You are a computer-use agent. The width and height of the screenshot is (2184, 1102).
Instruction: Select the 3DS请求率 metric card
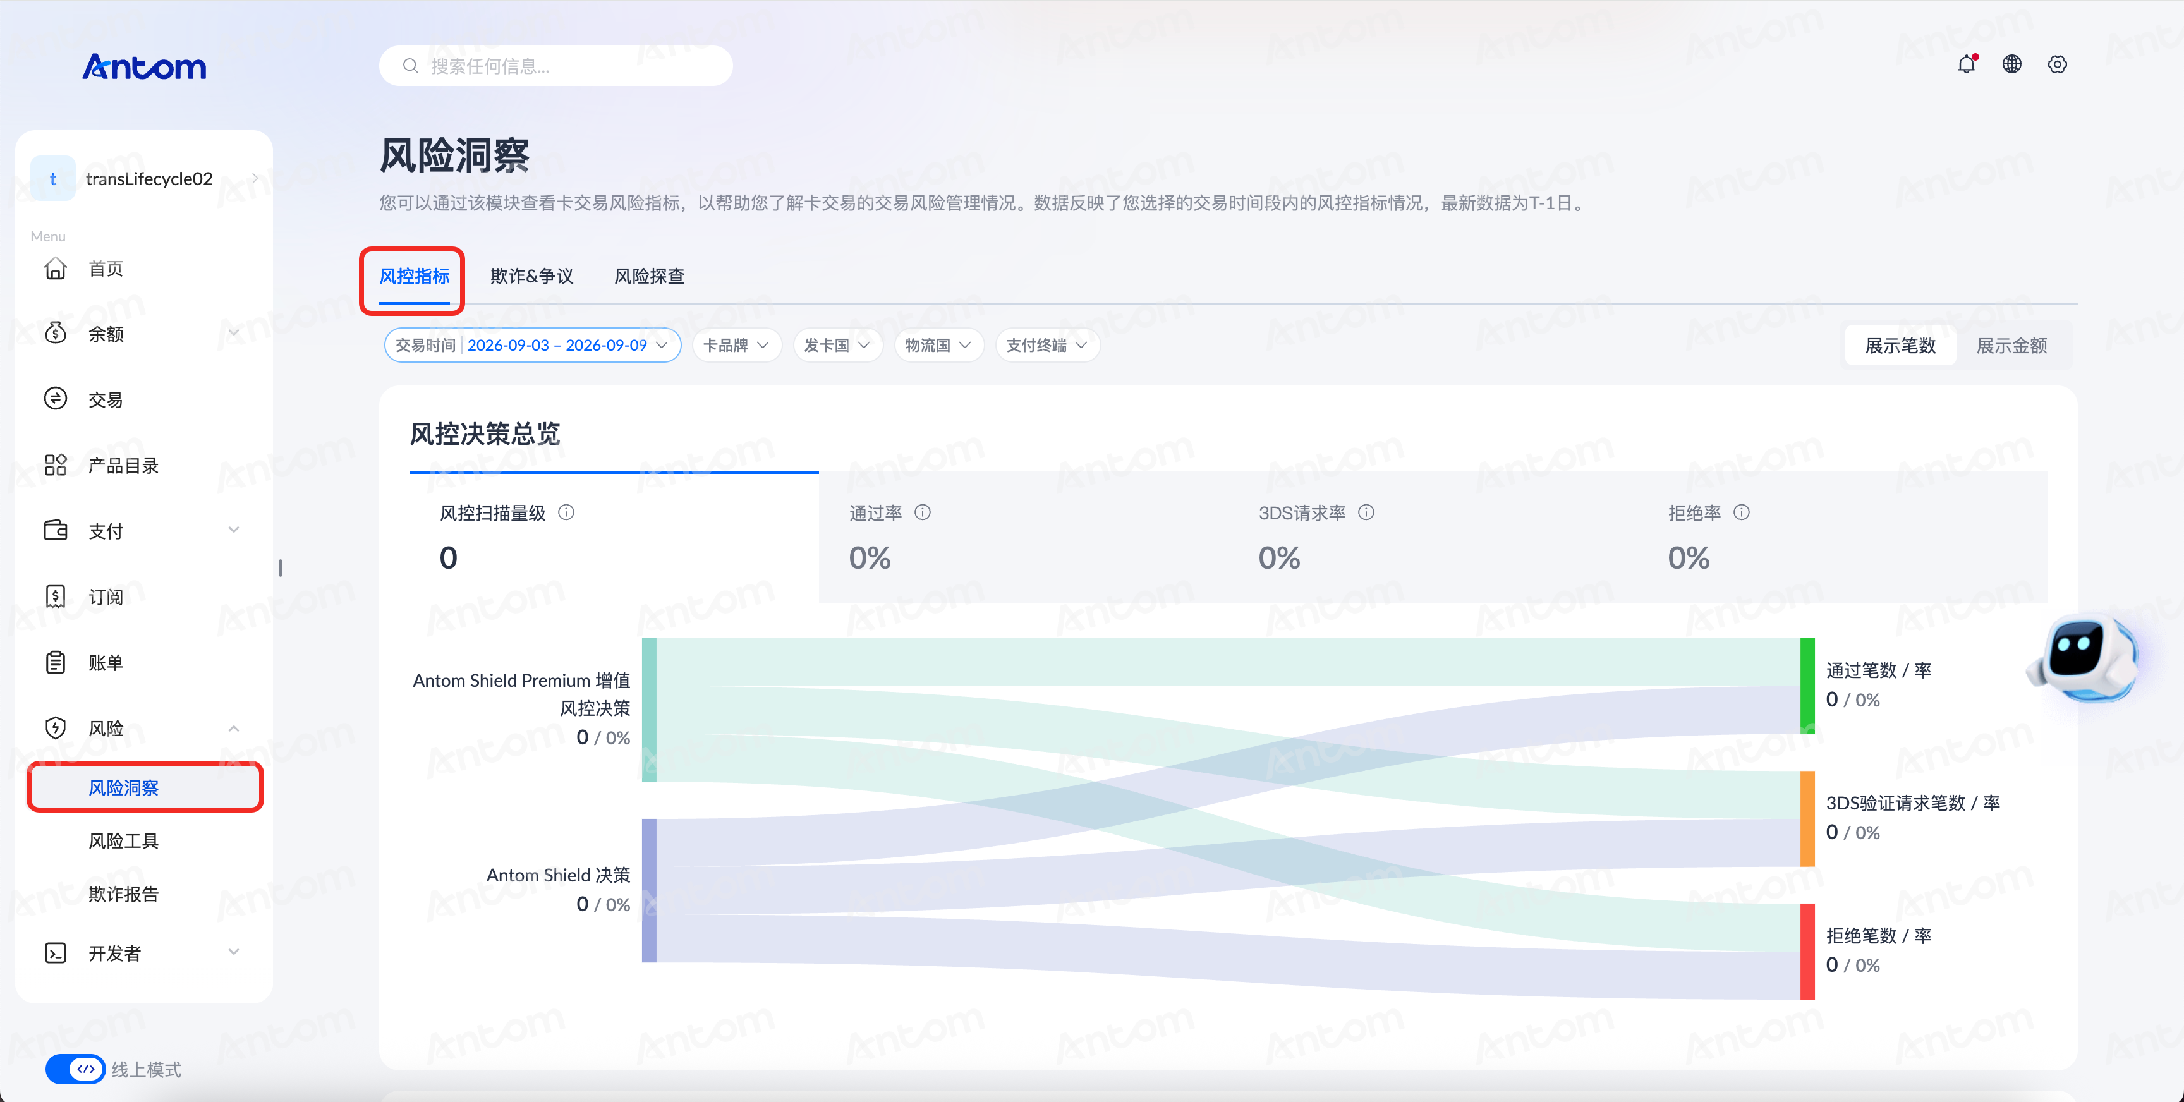click(1433, 538)
